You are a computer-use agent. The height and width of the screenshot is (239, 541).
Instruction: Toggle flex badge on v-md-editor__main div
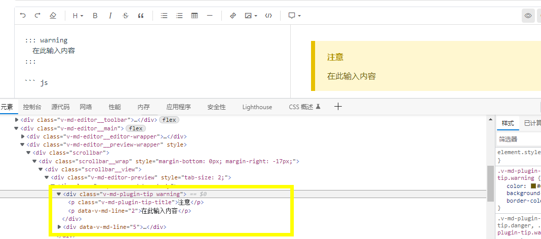tap(136, 128)
